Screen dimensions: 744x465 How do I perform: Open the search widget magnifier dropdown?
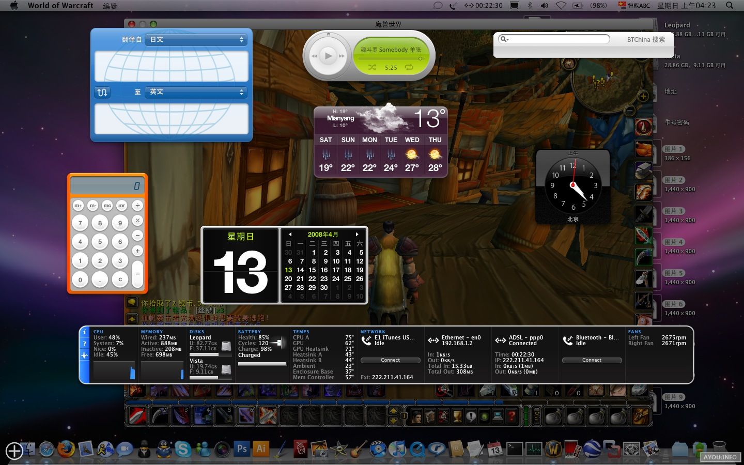(504, 39)
